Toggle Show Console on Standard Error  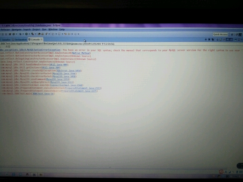[231, 40]
